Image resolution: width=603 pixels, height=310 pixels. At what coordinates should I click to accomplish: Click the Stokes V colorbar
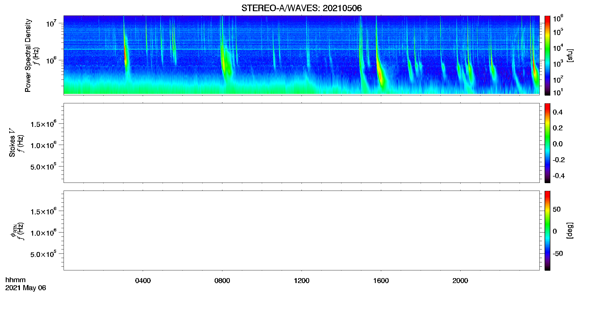547,143
